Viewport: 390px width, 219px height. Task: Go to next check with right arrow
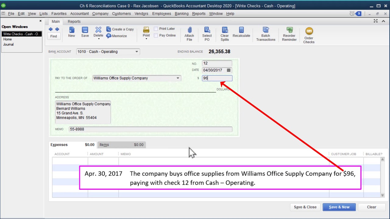[x=57, y=29]
